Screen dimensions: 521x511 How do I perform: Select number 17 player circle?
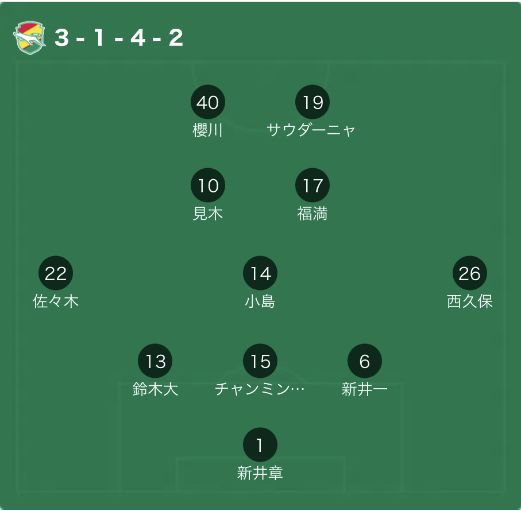(x=312, y=185)
